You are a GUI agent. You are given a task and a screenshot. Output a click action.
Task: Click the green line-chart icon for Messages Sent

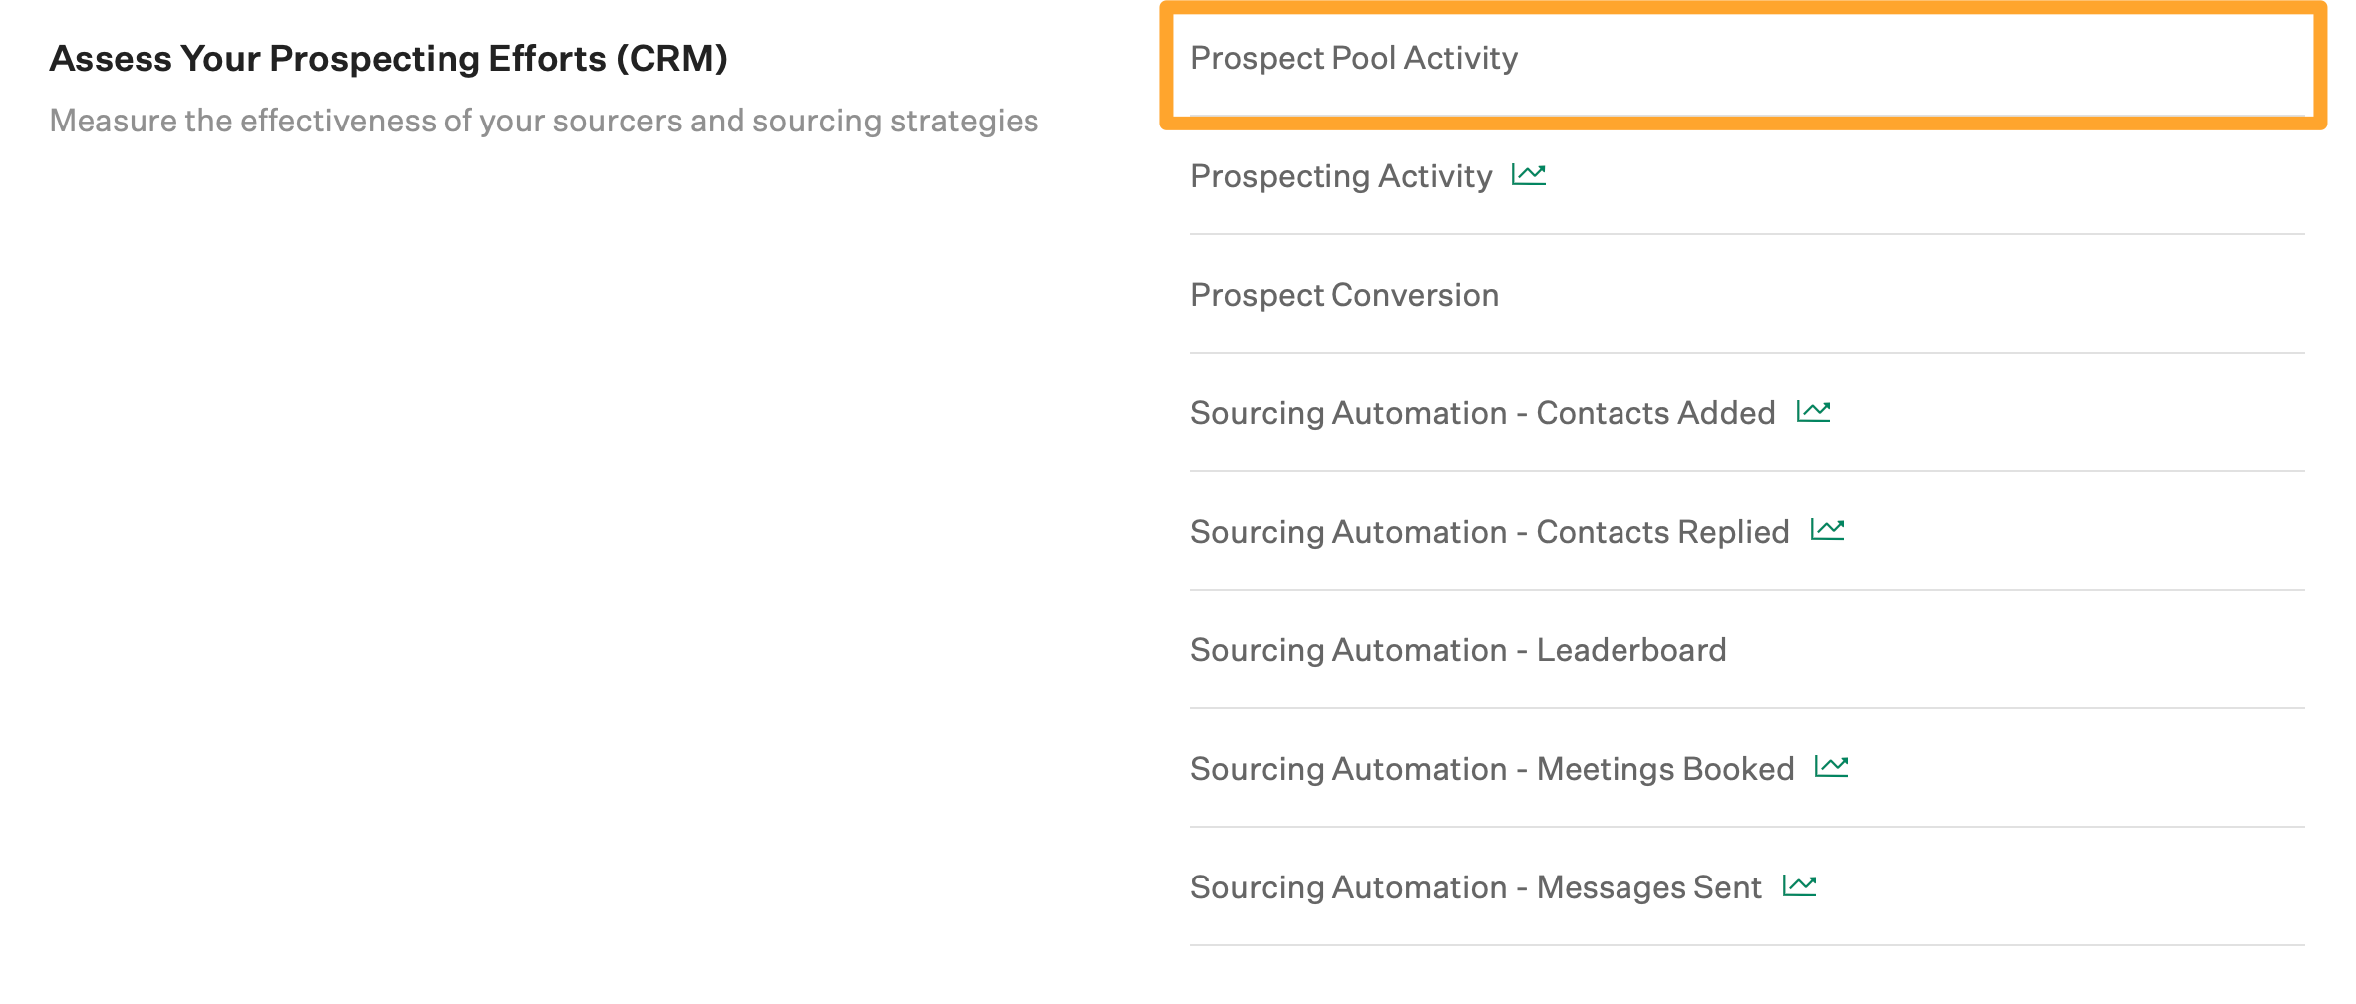click(x=1800, y=883)
